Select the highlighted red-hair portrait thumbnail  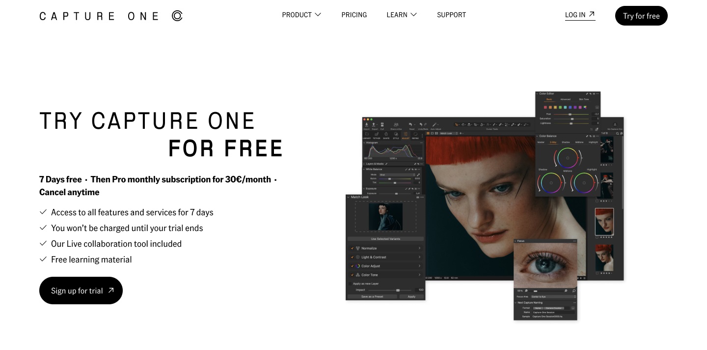[x=604, y=222]
